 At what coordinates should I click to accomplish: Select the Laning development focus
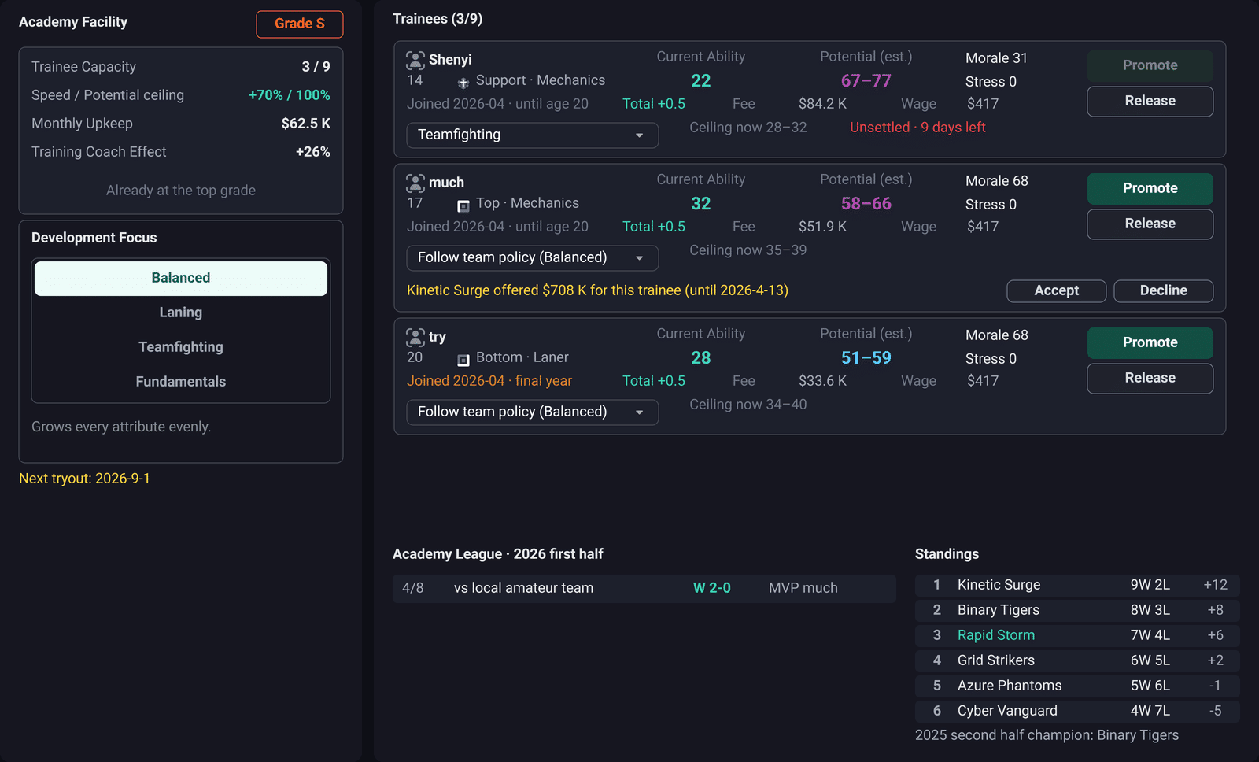[181, 313]
